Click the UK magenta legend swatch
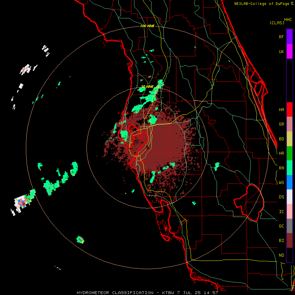Screen dimensions: 295x295 point(289,51)
